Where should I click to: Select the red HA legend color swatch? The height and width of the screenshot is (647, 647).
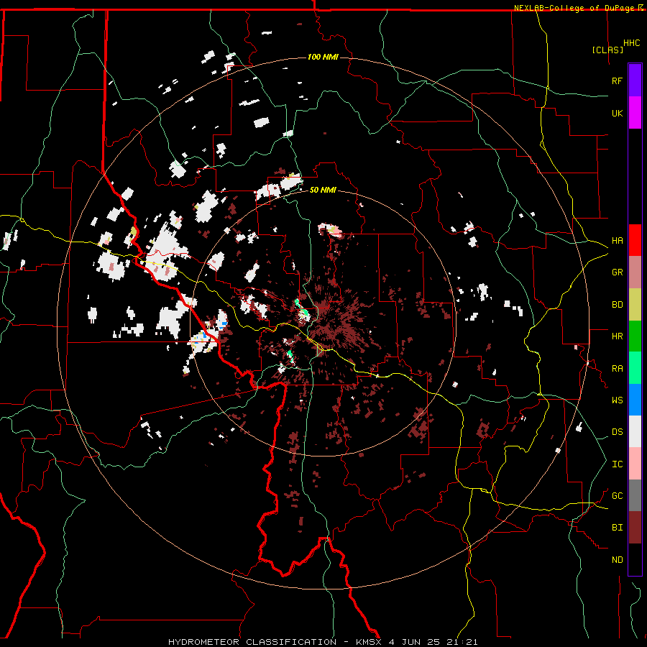(x=635, y=240)
